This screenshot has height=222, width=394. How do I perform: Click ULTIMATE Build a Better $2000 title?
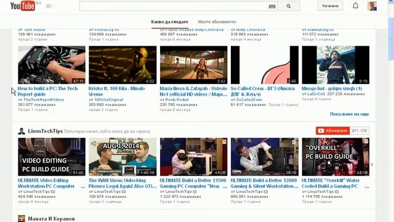(x=264, y=183)
